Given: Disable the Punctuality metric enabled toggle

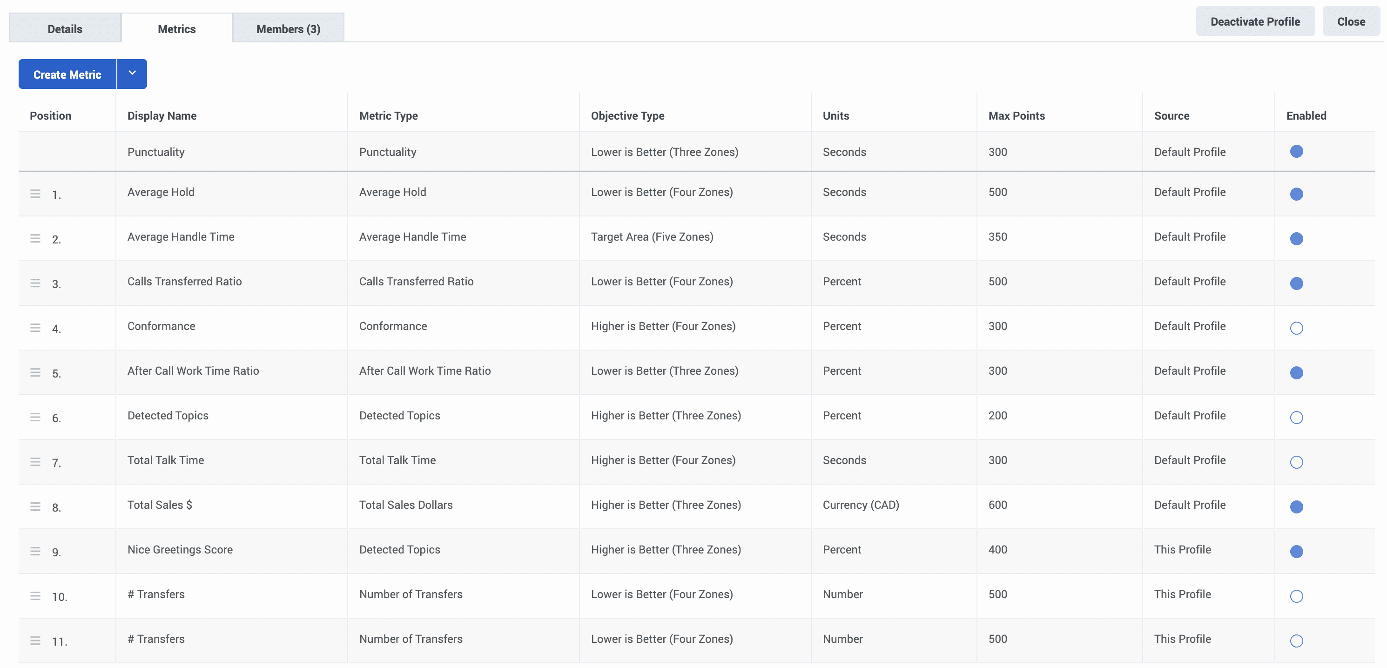Looking at the screenshot, I should click(x=1296, y=151).
